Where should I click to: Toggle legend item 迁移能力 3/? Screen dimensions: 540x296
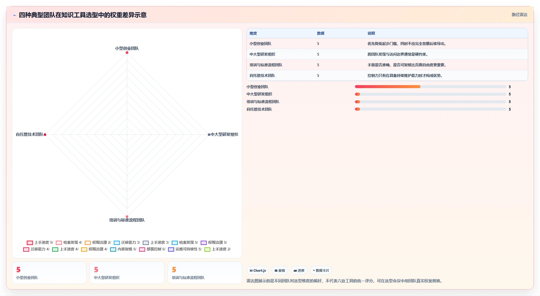127,243
